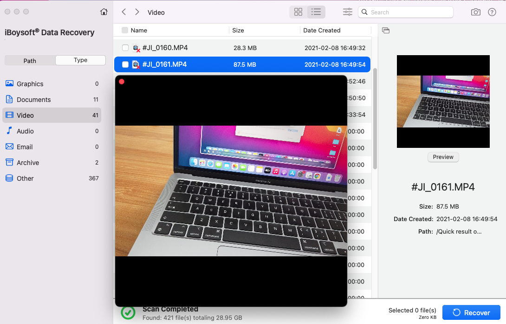This screenshot has width=506, height=324.
Task: Click inside the Search field
Action: 409,12
